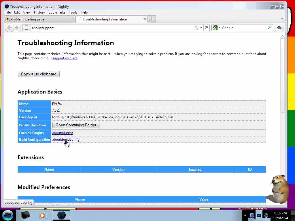Click the Name value Firefox

point(57,104)
